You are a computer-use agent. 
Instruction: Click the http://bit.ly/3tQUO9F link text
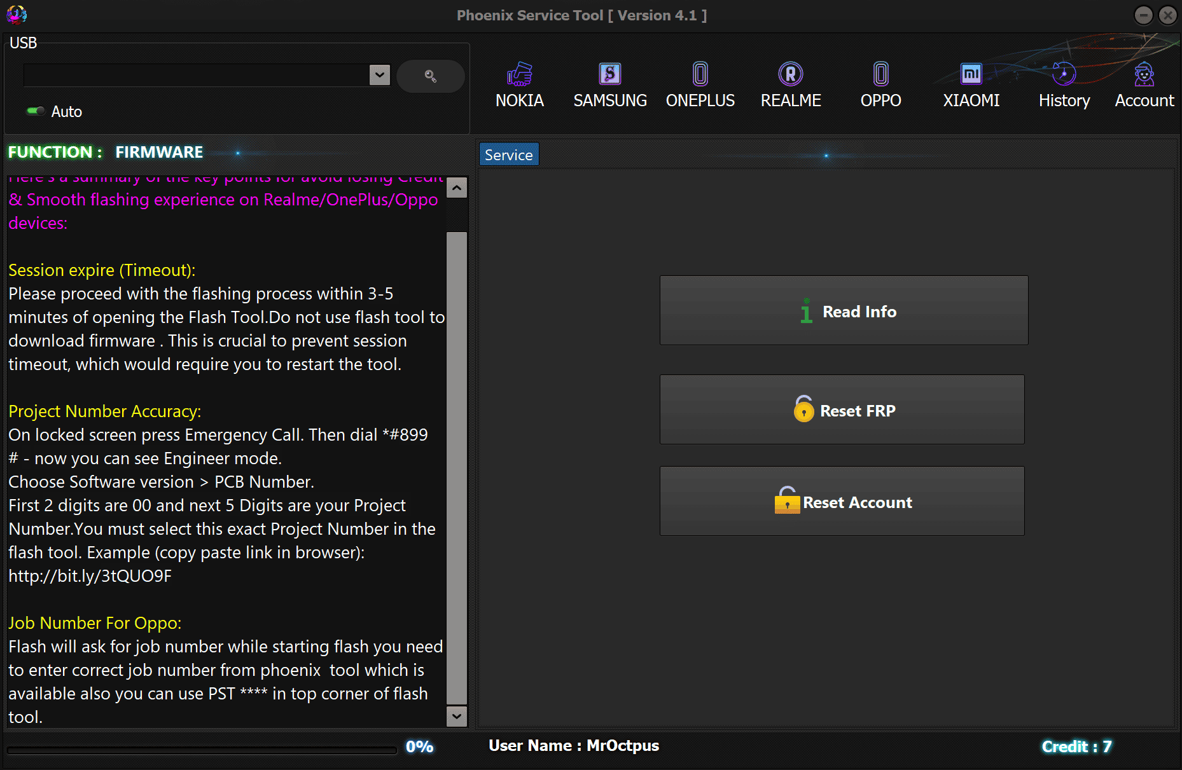90,576
